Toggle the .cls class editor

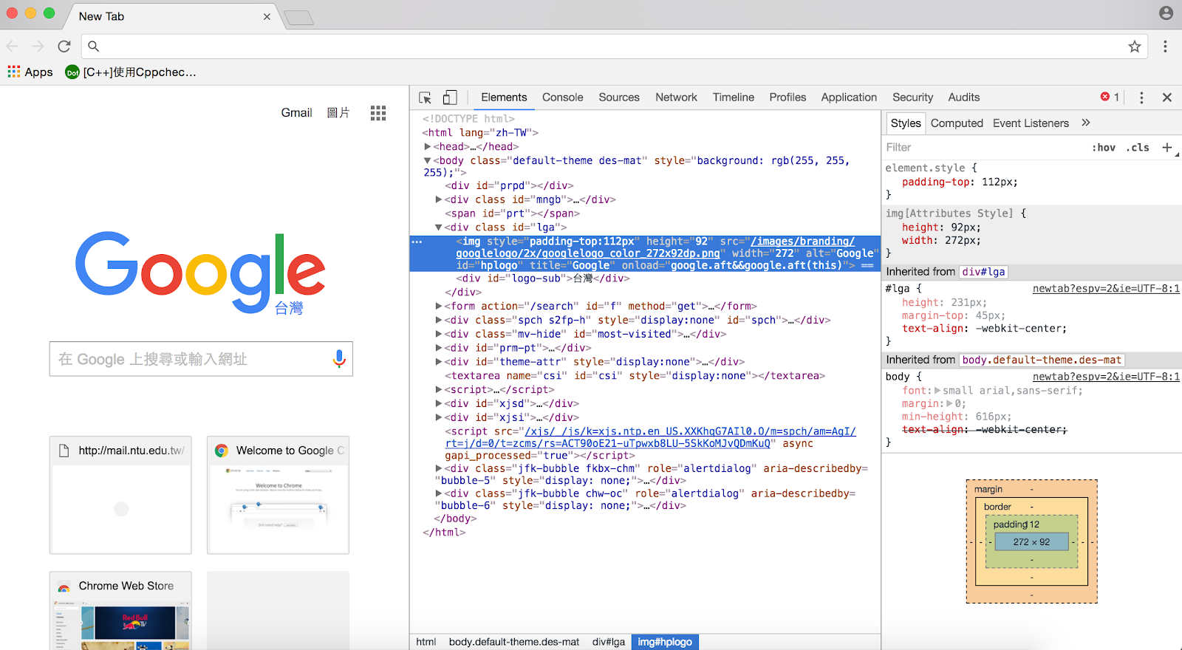pyautogui.click(x=1138, y=148)
